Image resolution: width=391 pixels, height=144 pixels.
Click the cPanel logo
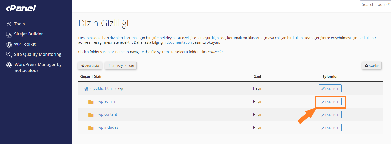[21, 8]
